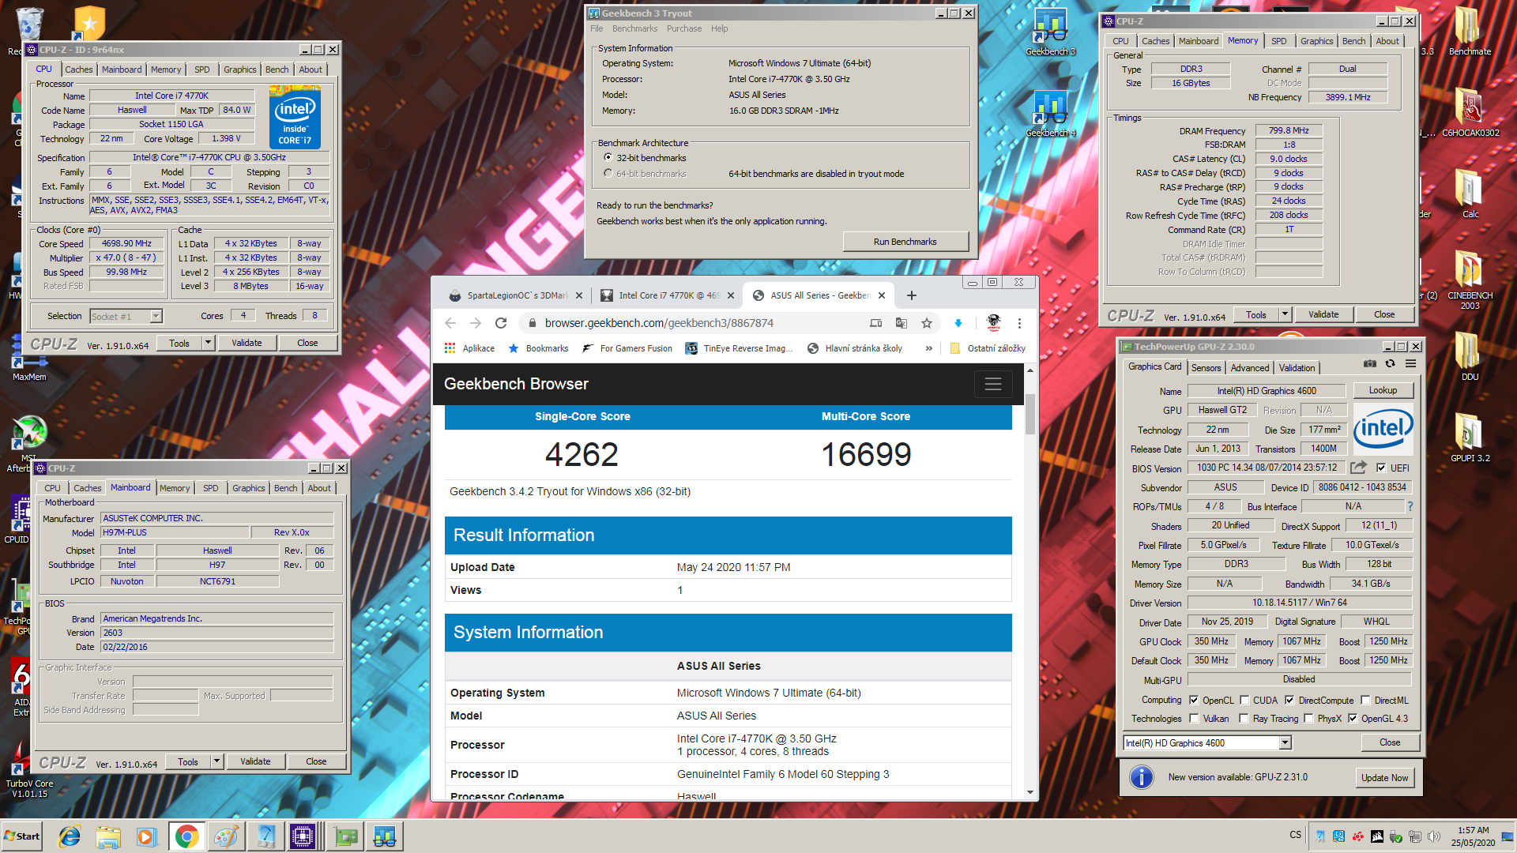The image size is (1517, 853).
Task: Close the Intel Core i7 4770K tab
Action: pos(731,295)
